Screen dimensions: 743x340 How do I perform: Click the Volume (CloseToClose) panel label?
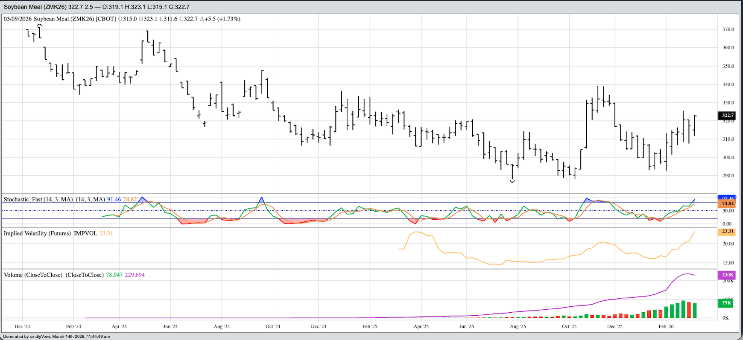pyautogui.click(x=33, y=275)
